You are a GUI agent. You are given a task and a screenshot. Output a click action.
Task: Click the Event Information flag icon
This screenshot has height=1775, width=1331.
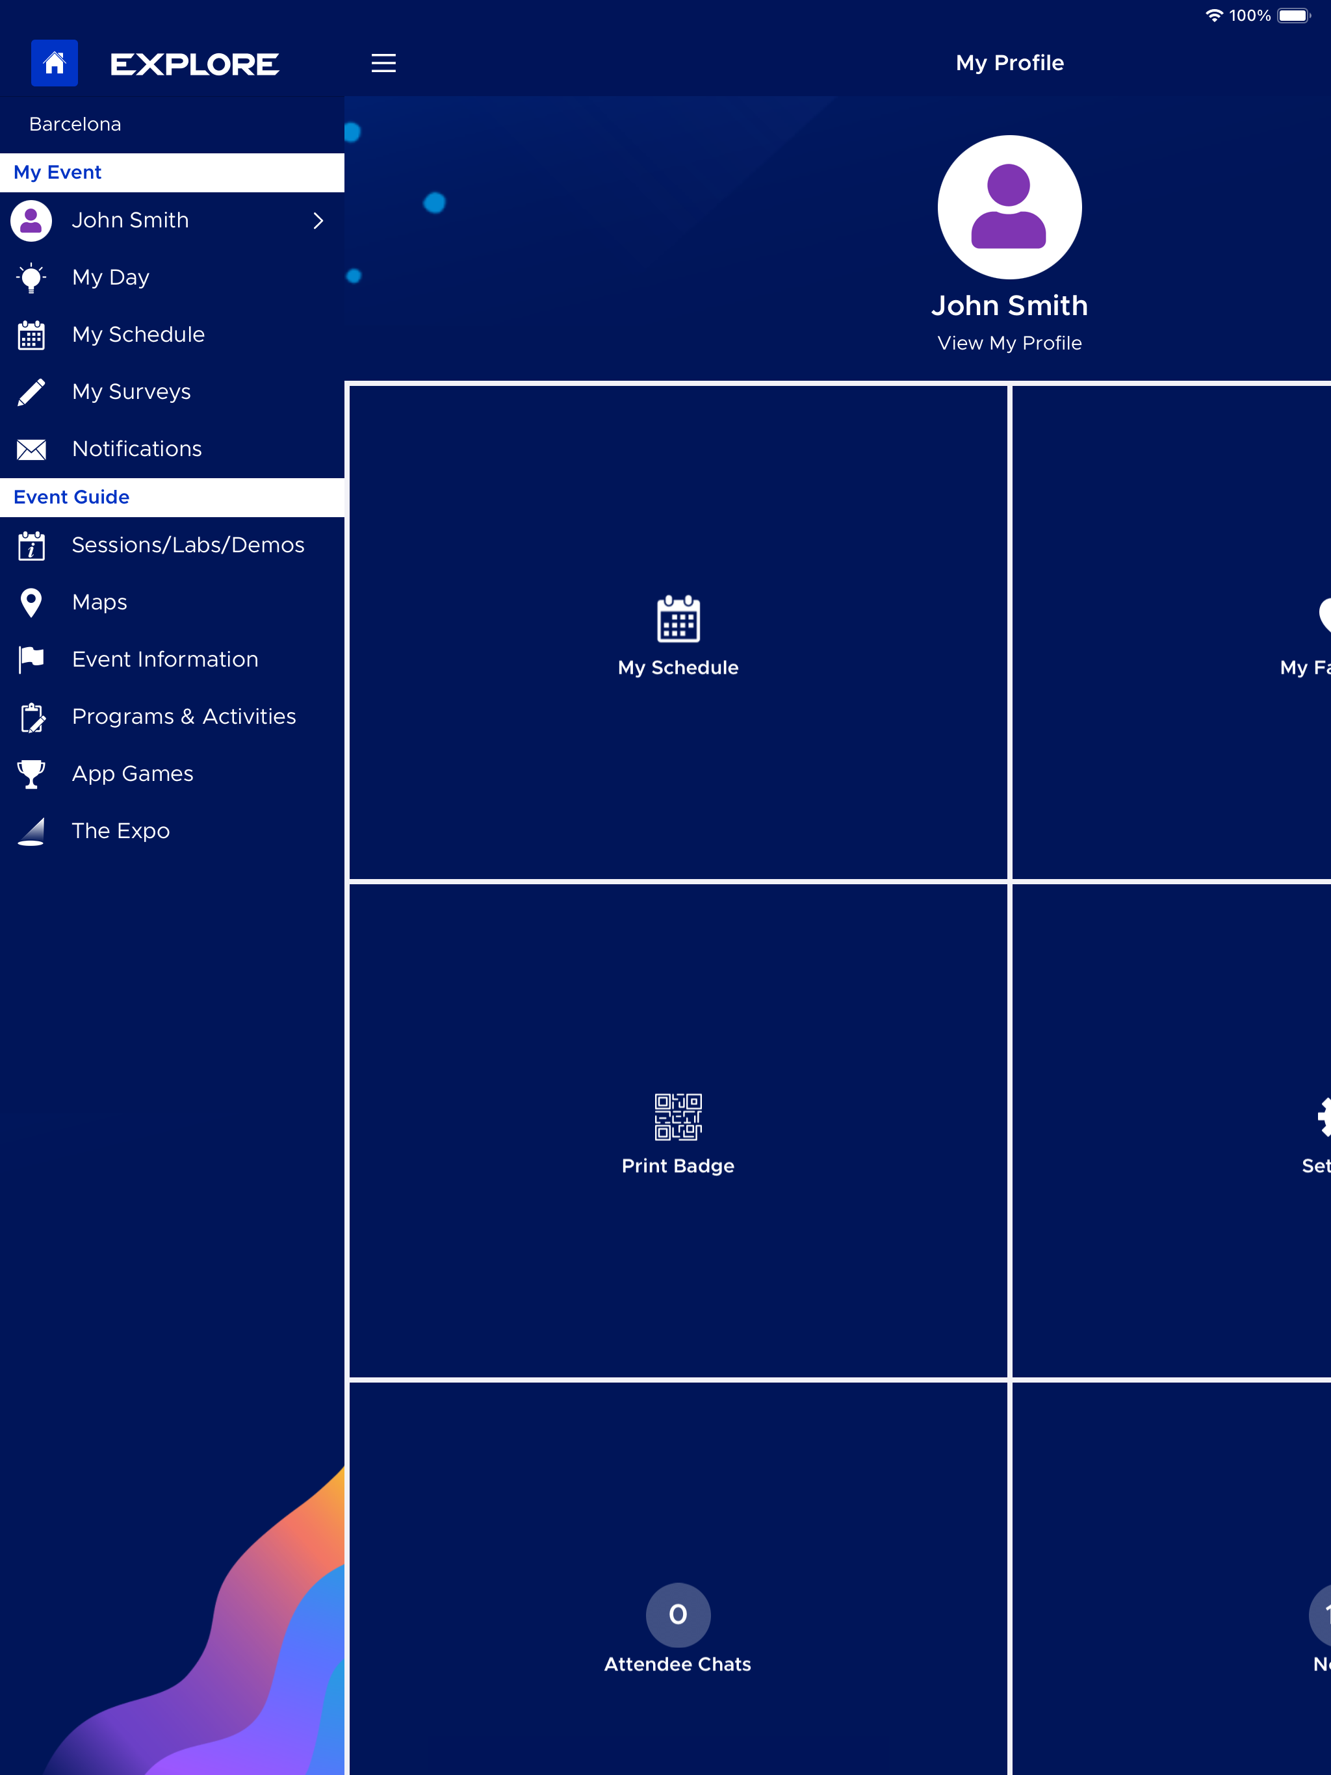(x=31, y=659)
